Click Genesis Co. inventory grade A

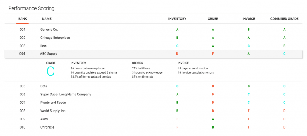coord(177,30)
